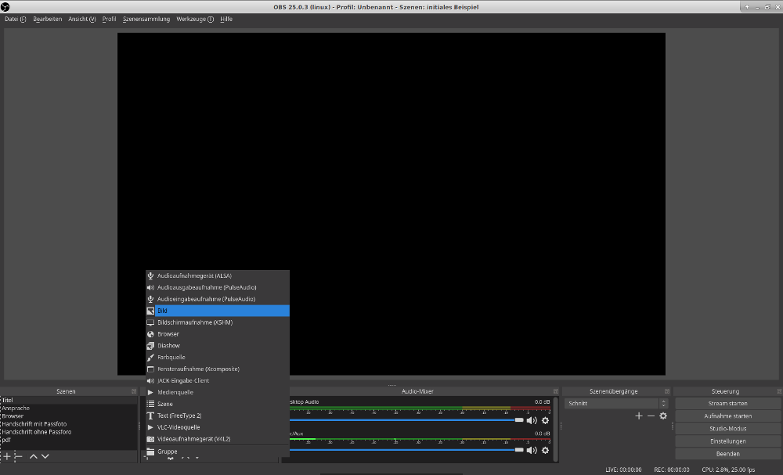Open the Bearbeiten menu
This screenshot has width=783, height=475.
48,19
